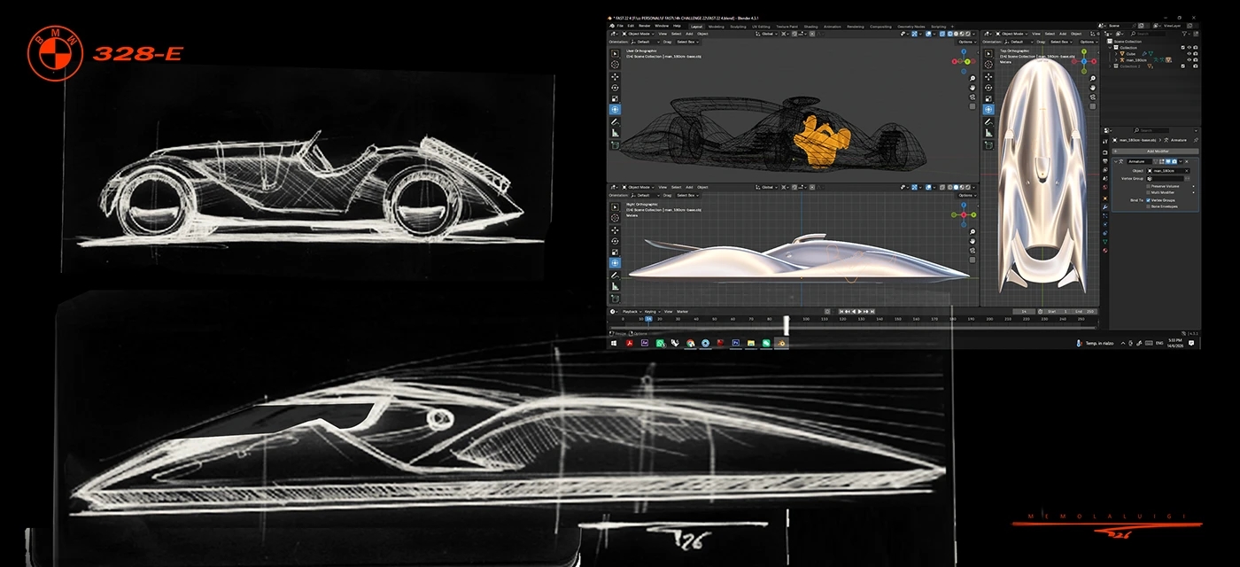The height and width of the screenshot is (567, 1240).
Task: Open the Modifiers wrench tab in Properties
Action: [1105, 207]
